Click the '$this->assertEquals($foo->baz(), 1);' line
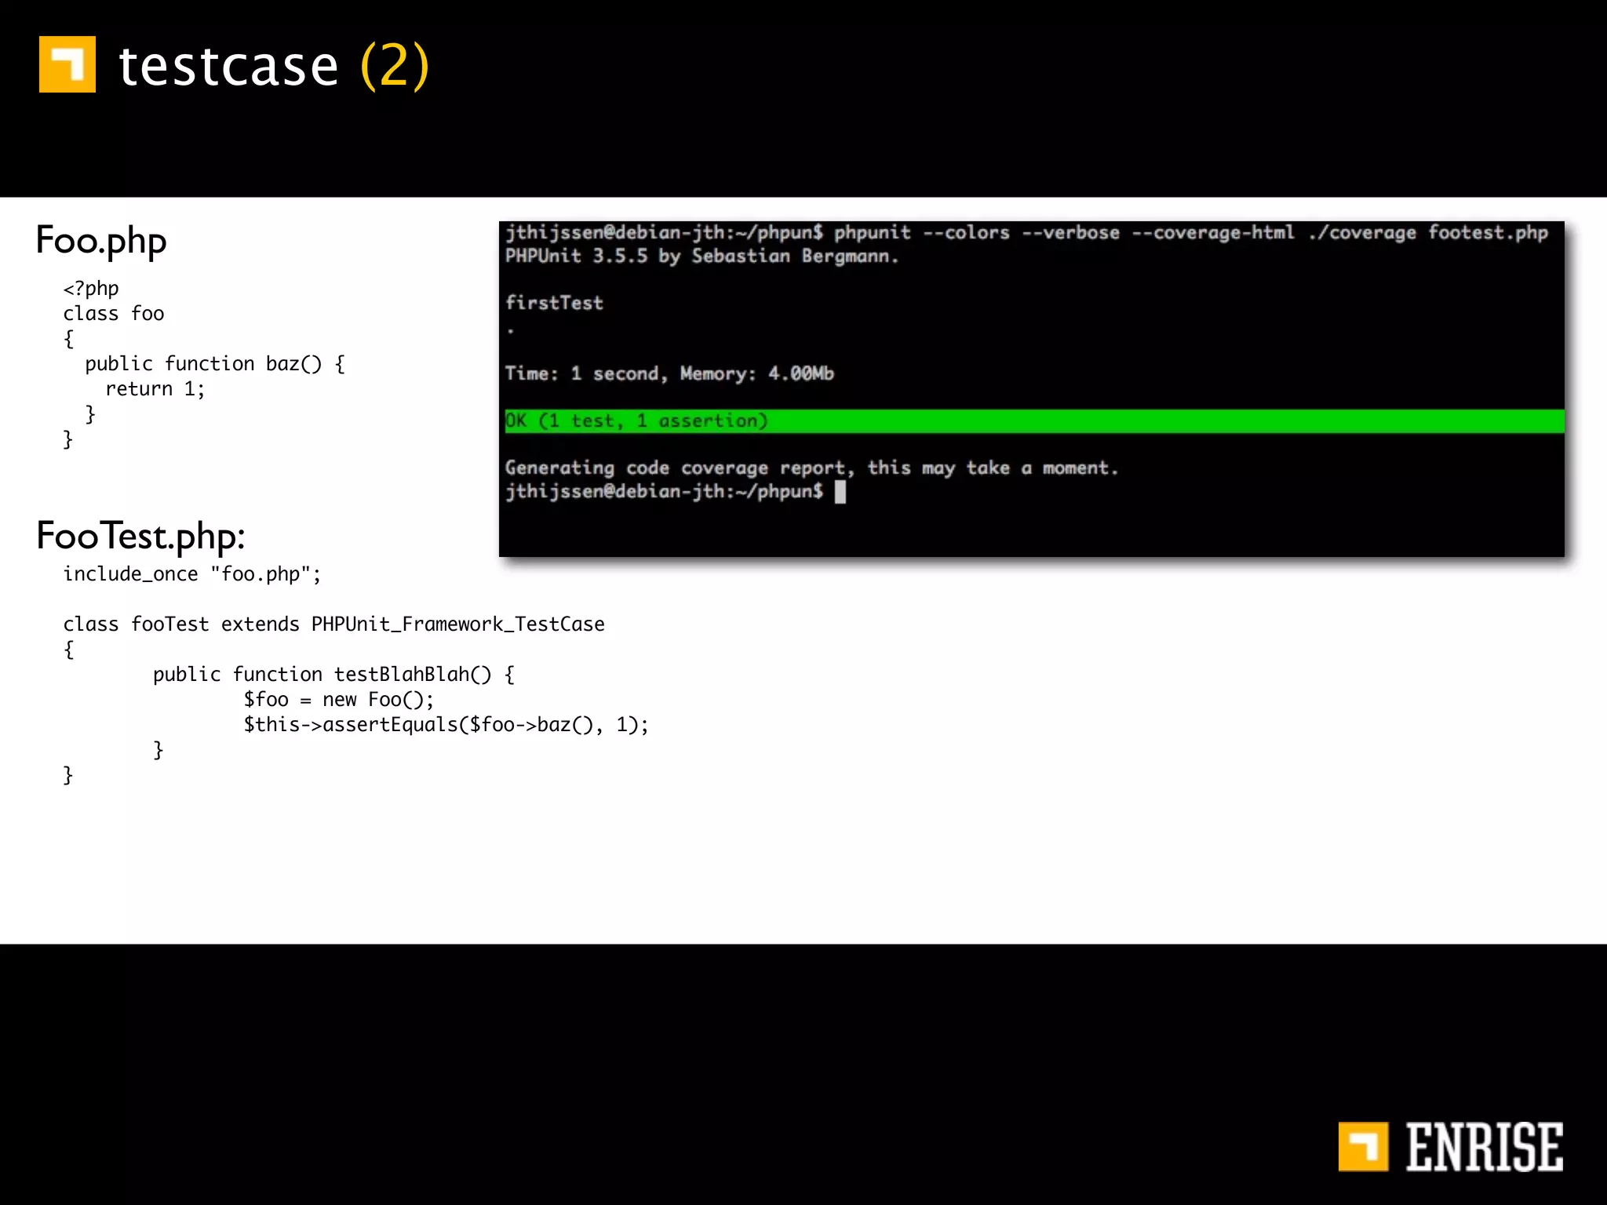 (446, 725)
